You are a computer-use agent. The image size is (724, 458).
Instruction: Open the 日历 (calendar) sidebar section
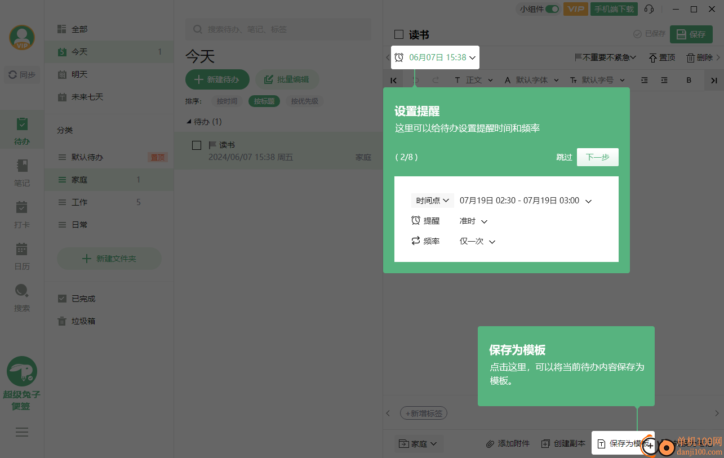tap(22, 256)
